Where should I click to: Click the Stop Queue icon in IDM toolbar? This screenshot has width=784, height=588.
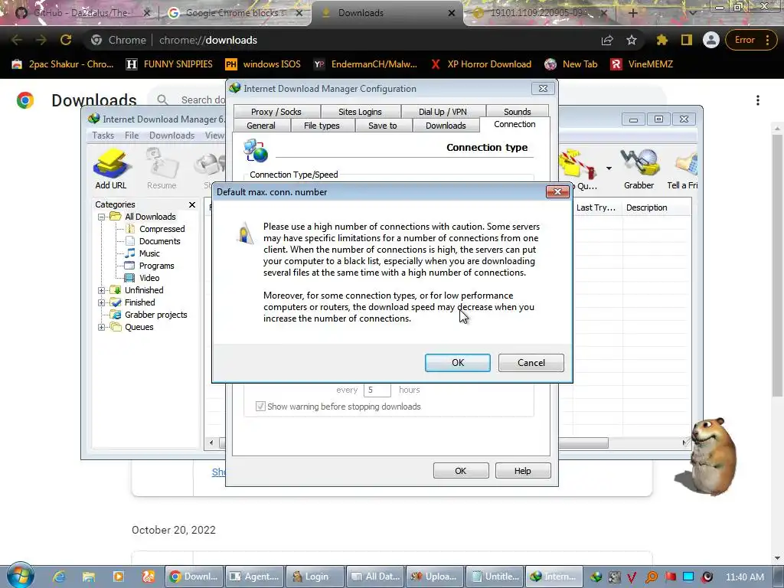pos(579,168)
